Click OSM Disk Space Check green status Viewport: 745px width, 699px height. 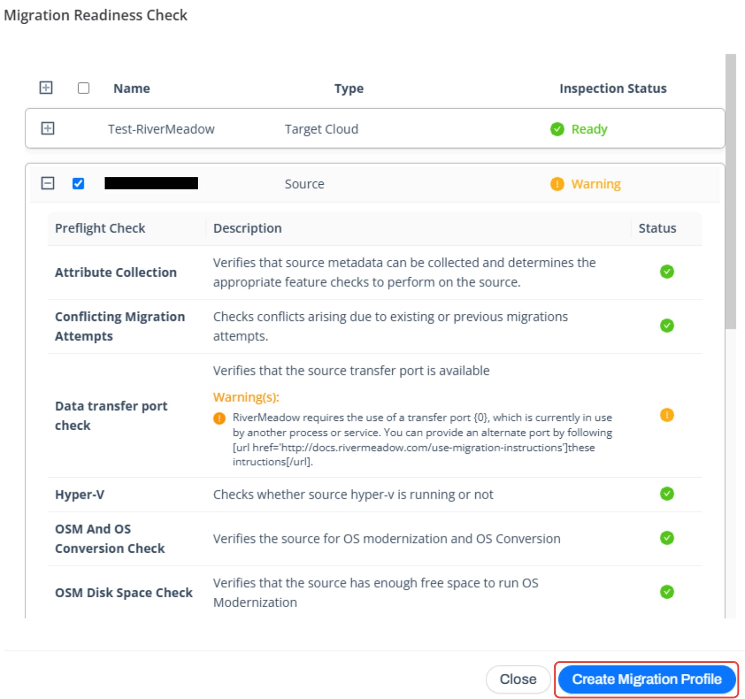[667, 592]
